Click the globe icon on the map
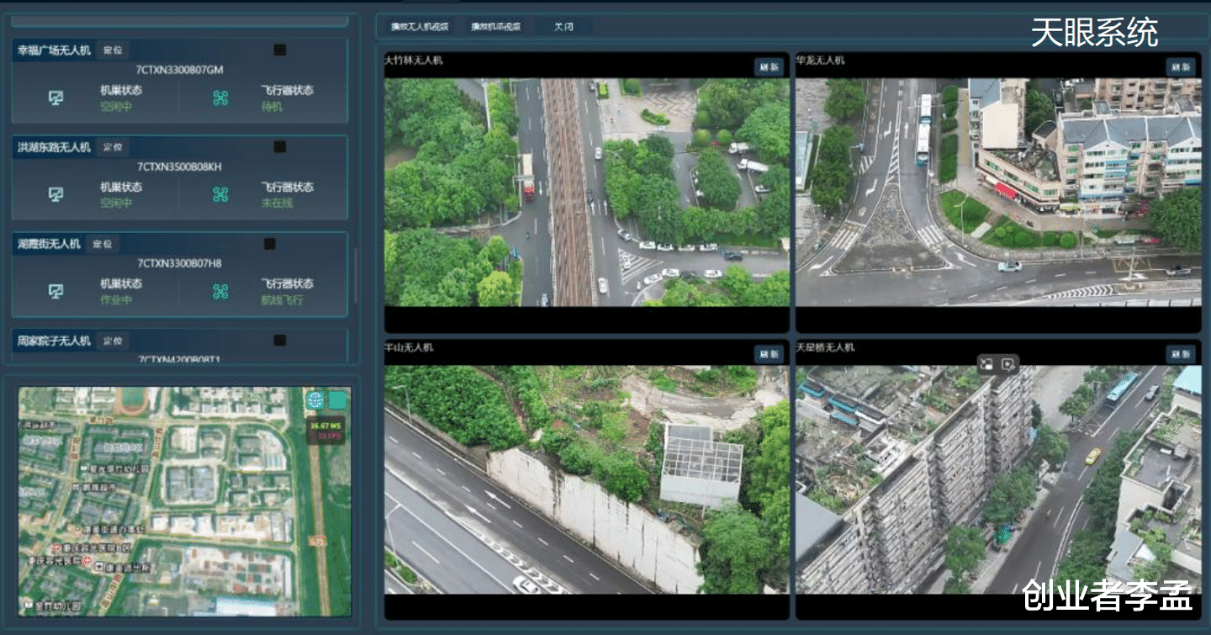1211x635 pixels. click(315, 400)
